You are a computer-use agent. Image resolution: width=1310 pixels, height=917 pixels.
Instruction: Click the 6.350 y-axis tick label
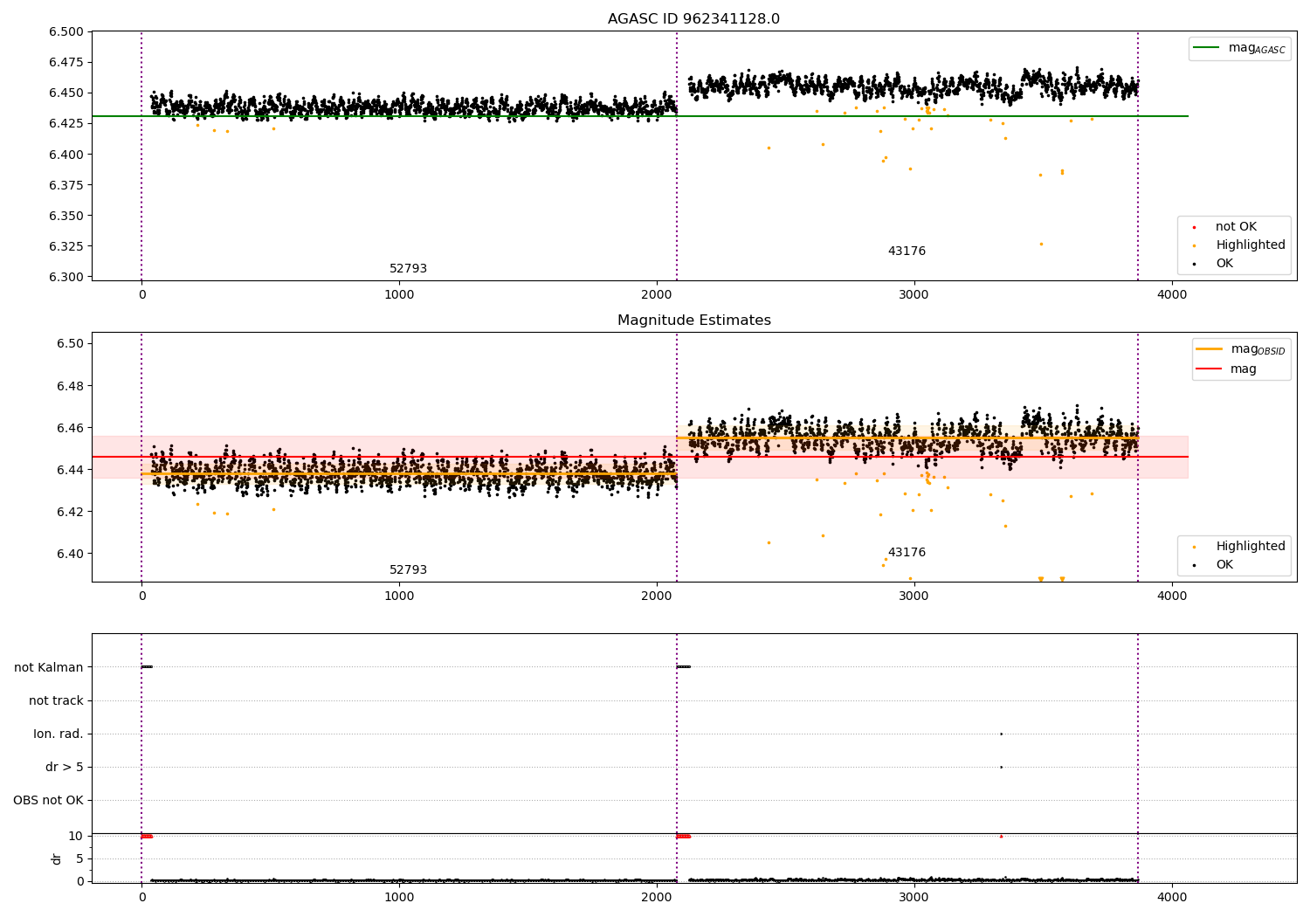pyautogui.click(x=66, y=216)
